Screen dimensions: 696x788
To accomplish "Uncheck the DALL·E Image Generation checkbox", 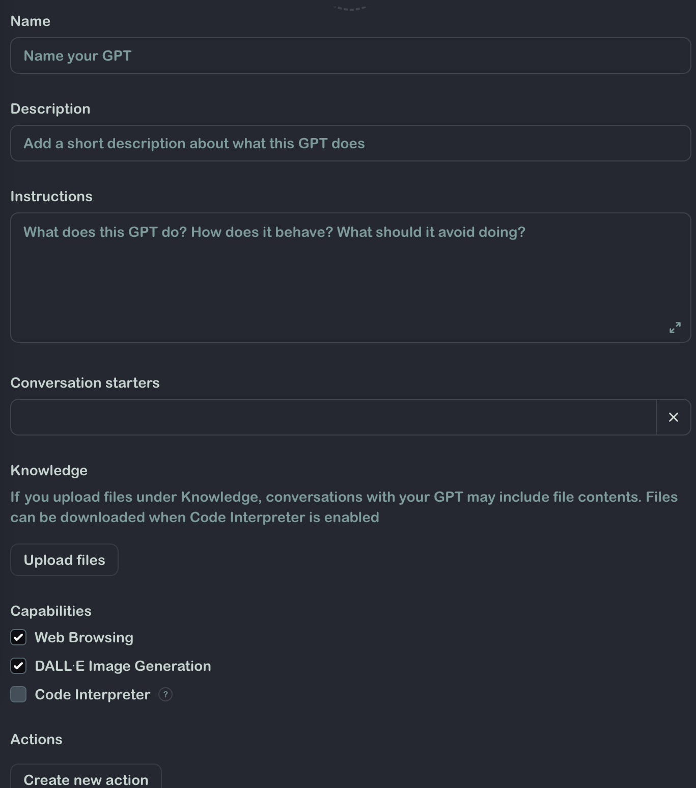I will point(19,666).
